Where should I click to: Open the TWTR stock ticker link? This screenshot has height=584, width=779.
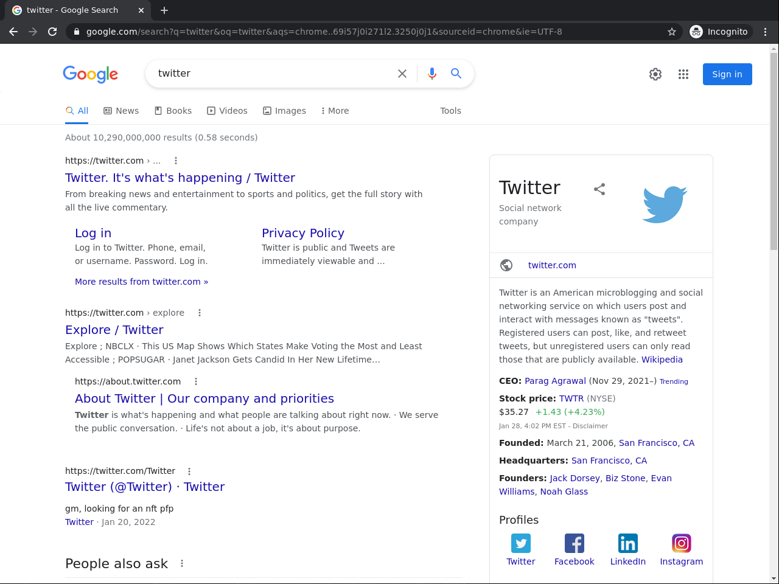[571, 398]
